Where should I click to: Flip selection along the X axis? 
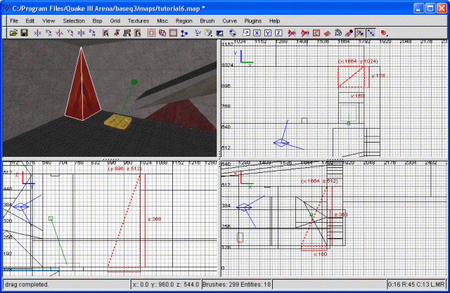click(x=37, y=33)
